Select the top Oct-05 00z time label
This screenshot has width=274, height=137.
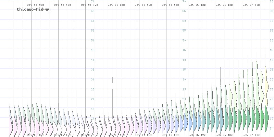[x=35, y=5]
